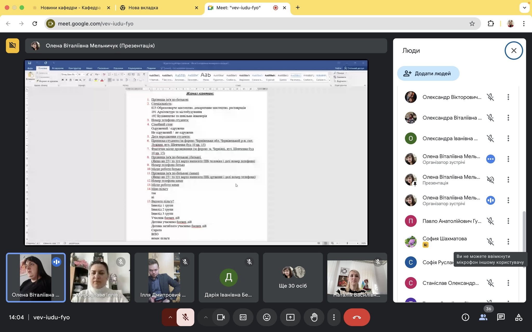Click the muted audio icon on Презентація row

click(x=490, y=179)
